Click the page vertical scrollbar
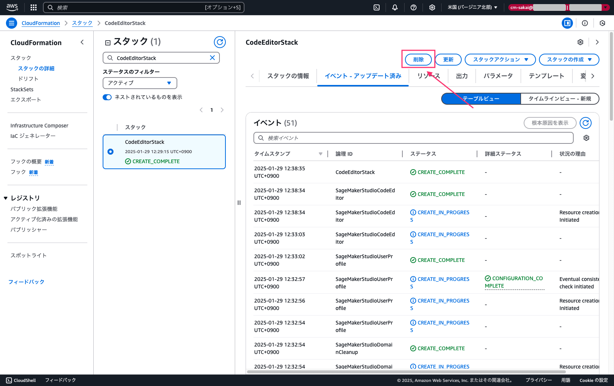 click(x=611, y=76)
